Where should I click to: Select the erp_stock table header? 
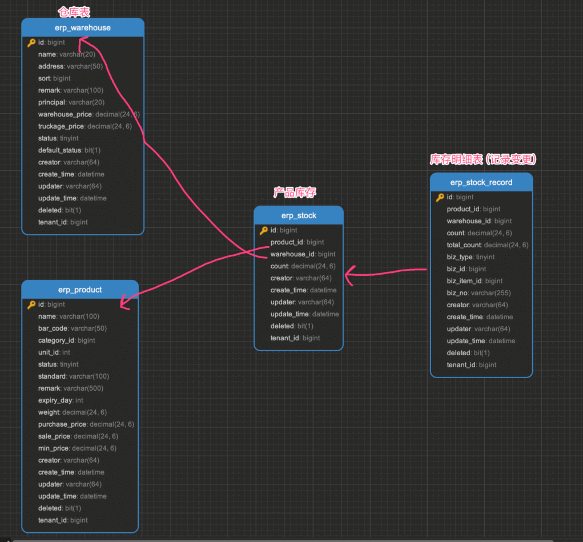tap(299, 215)
